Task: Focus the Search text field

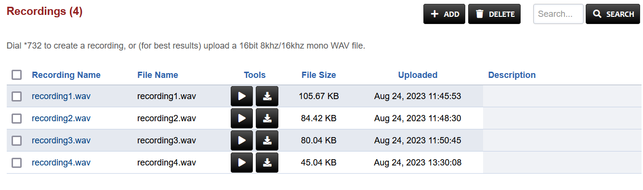Action: [x=558, y=14]
